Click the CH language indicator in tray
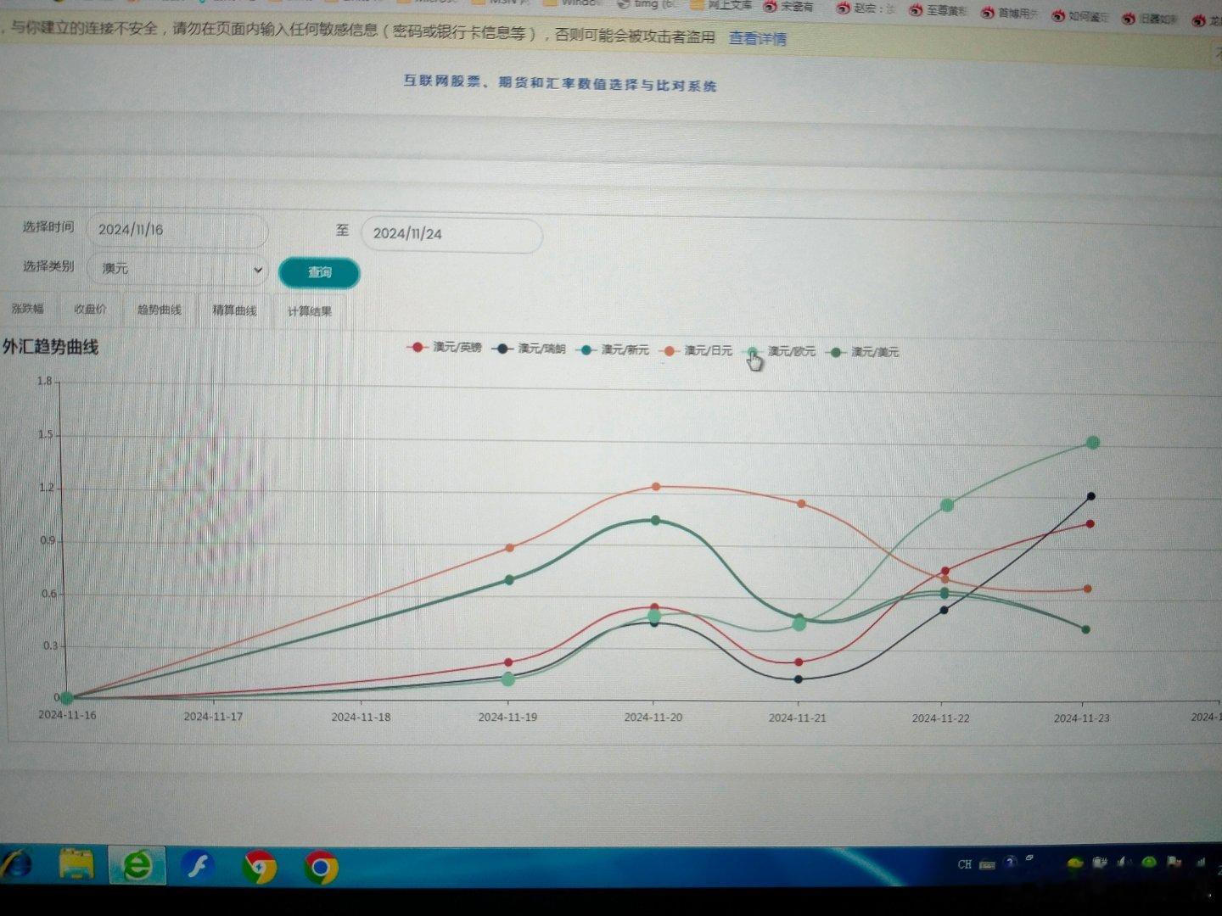Viewport: 1222px width, 916px height. click(x=964, y=864)
